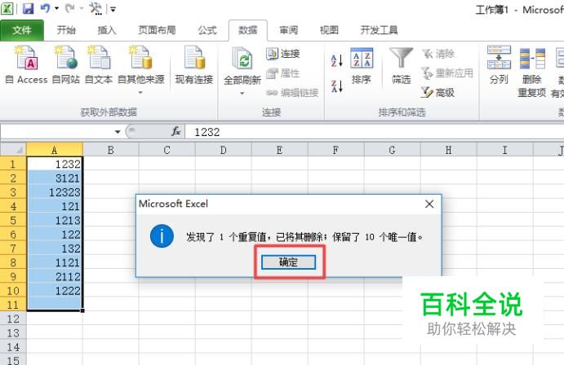This screenshot has height=365, width=564.
Task: Undo the last action in quick access toolbar
Action: tap(45, 8)
